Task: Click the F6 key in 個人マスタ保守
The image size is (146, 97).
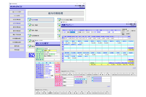Action: [69, 92]
